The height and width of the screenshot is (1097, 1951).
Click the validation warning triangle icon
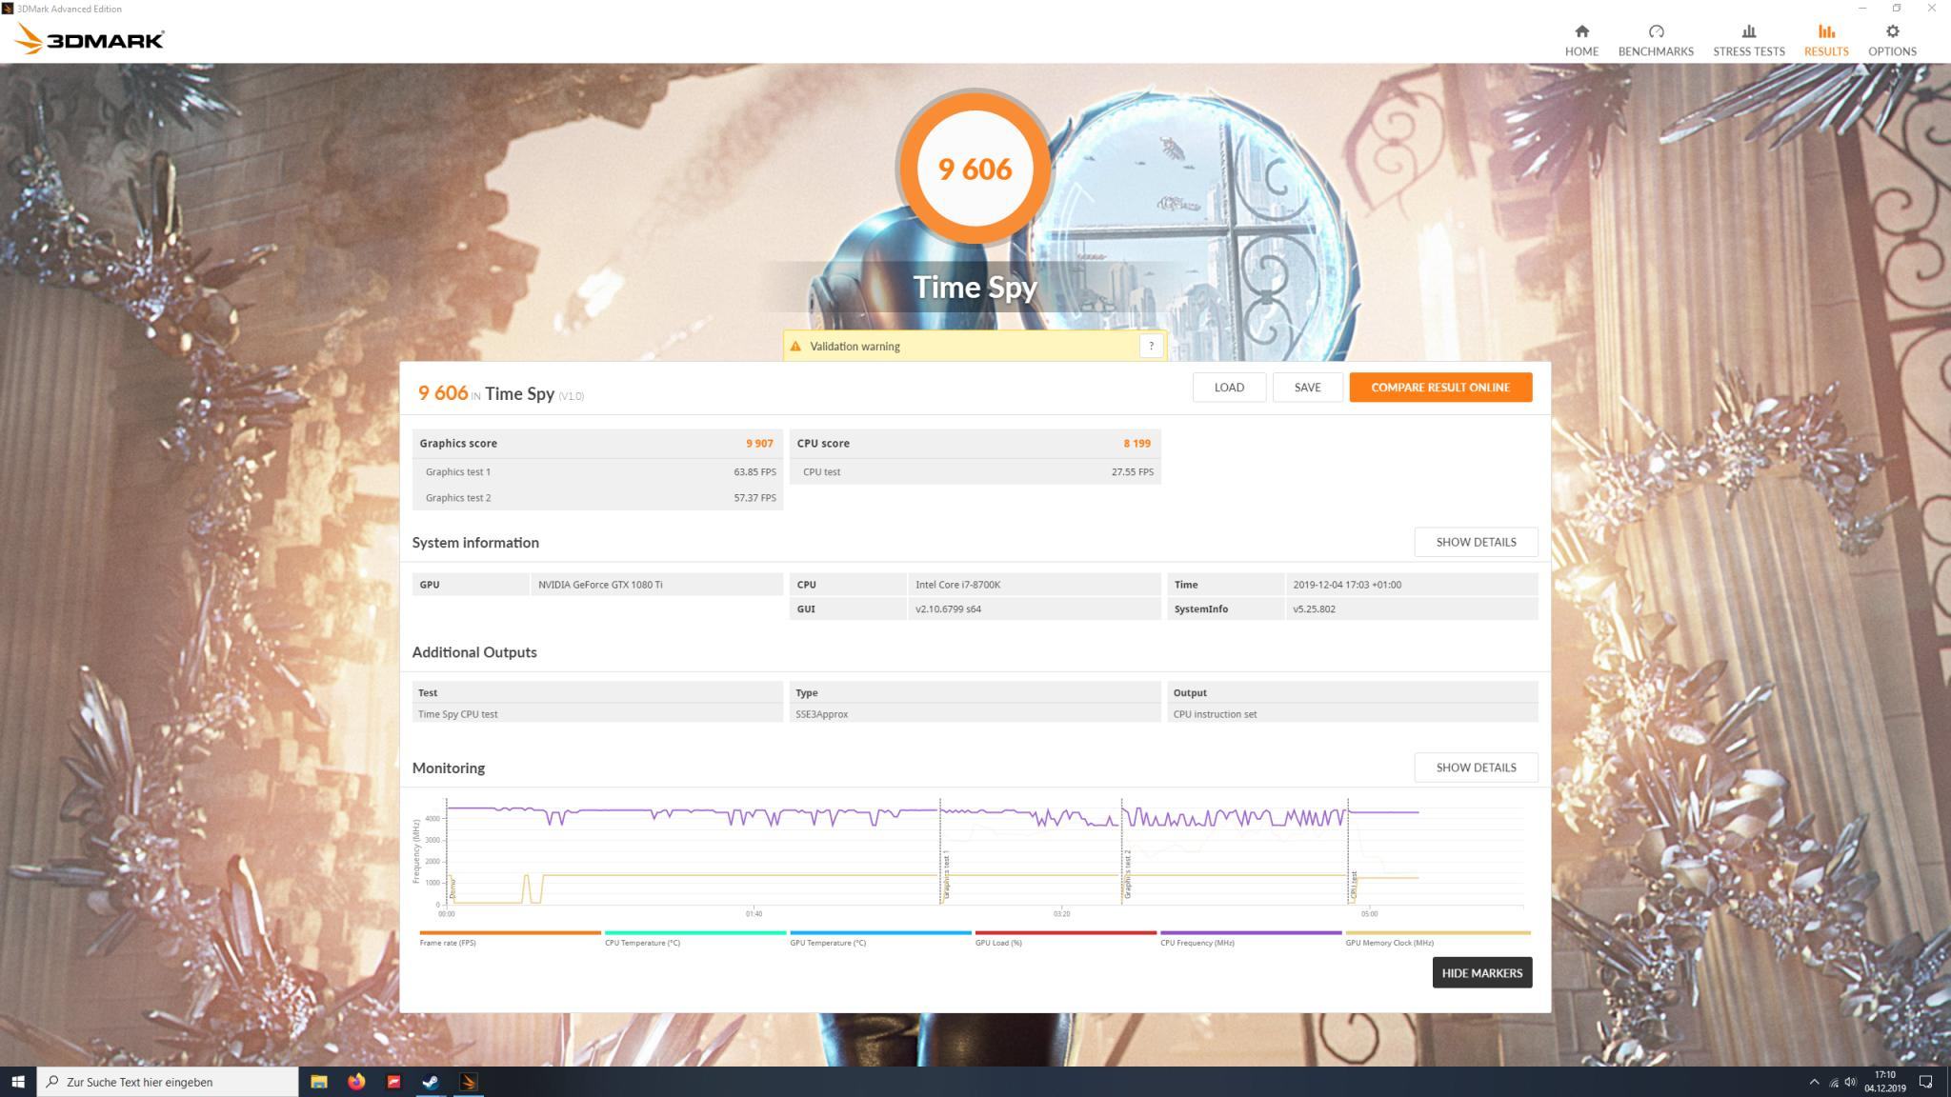click(x=795, y=347)
